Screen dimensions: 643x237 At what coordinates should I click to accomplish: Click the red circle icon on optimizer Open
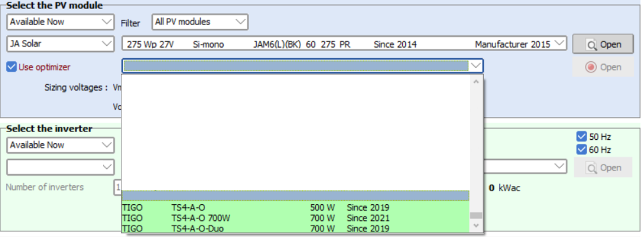tap(591, 67)
